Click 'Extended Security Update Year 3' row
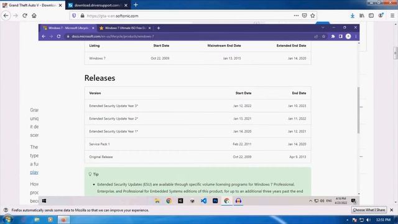The height and width of the screenshot is (224, 398). coord(198,106)
